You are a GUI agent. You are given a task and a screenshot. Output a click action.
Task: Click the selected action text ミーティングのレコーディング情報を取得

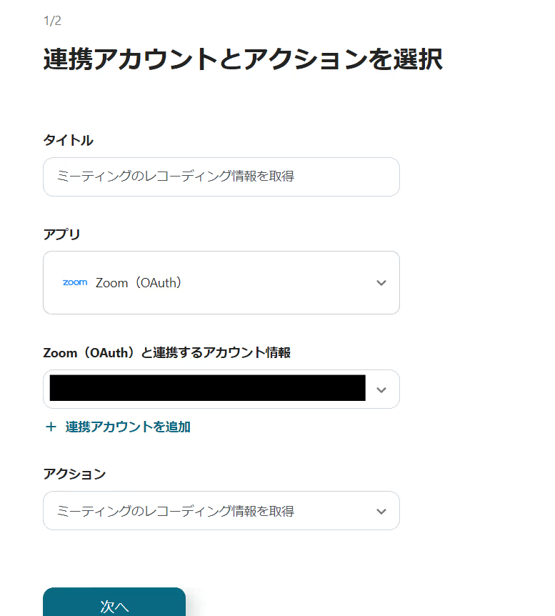click(x=176, y=512)
